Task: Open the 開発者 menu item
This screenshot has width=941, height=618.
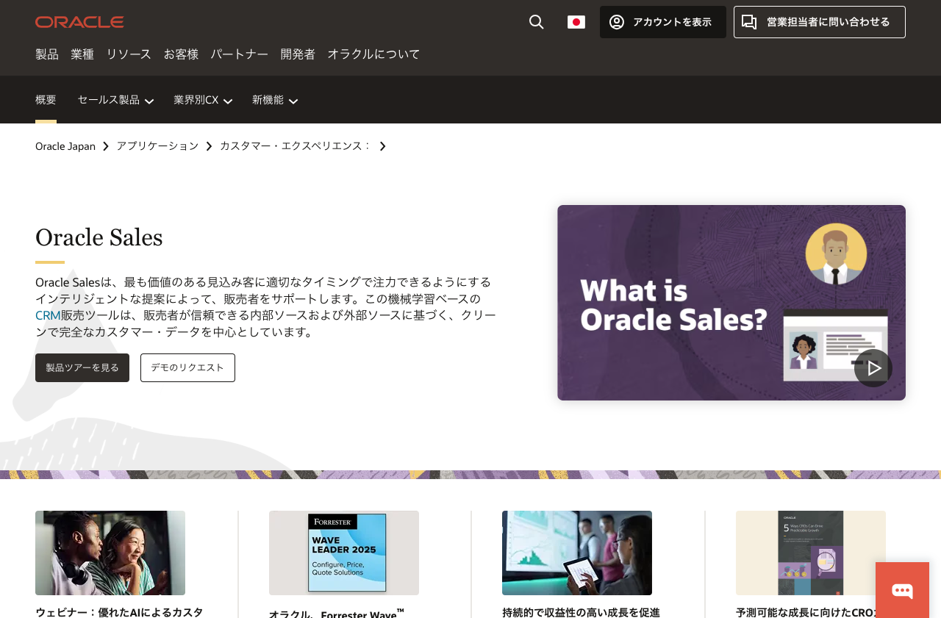Action: pyautogui.click(x=297, y=54)
